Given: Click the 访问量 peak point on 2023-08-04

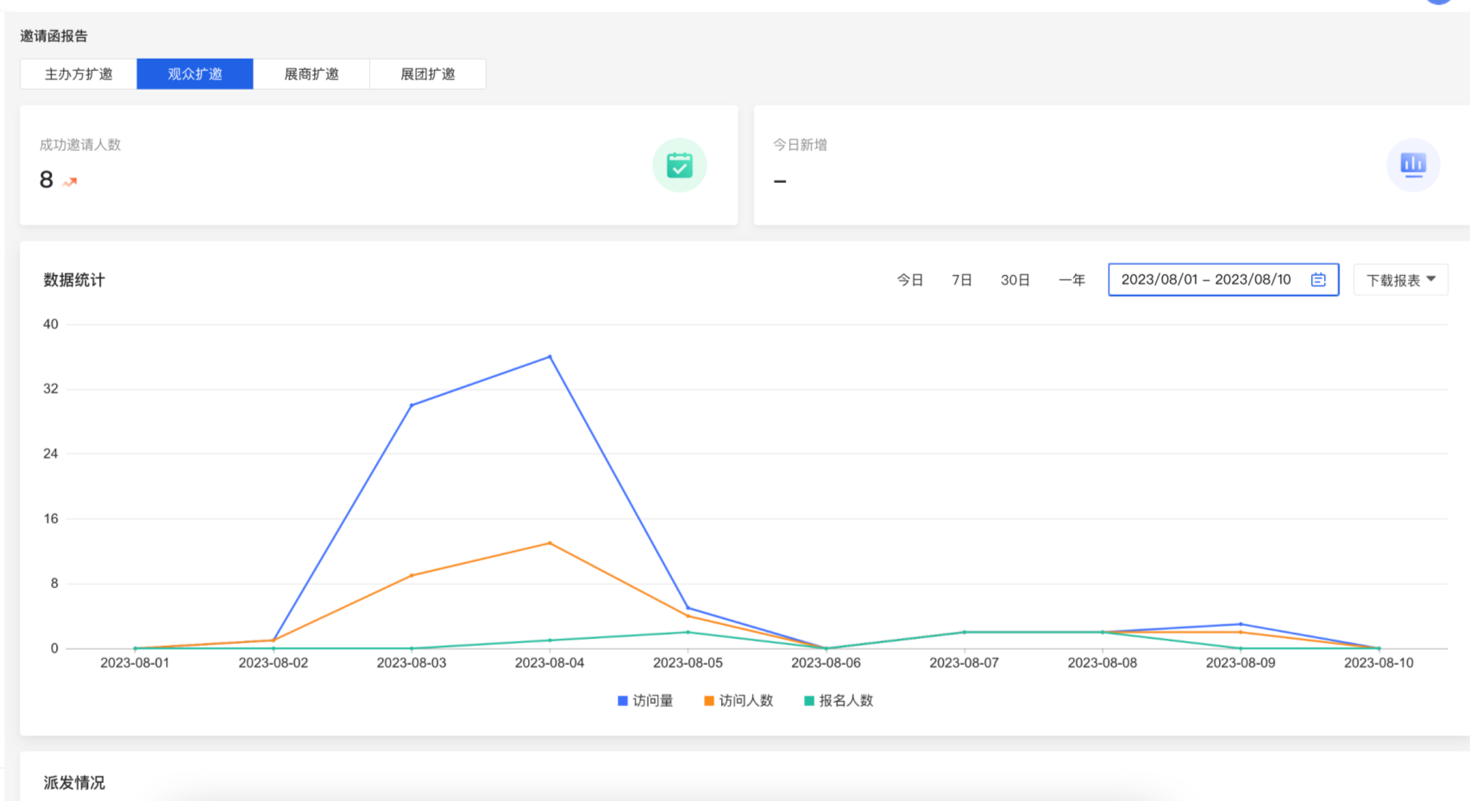Looking at the screenshot, I should point(550,356).
